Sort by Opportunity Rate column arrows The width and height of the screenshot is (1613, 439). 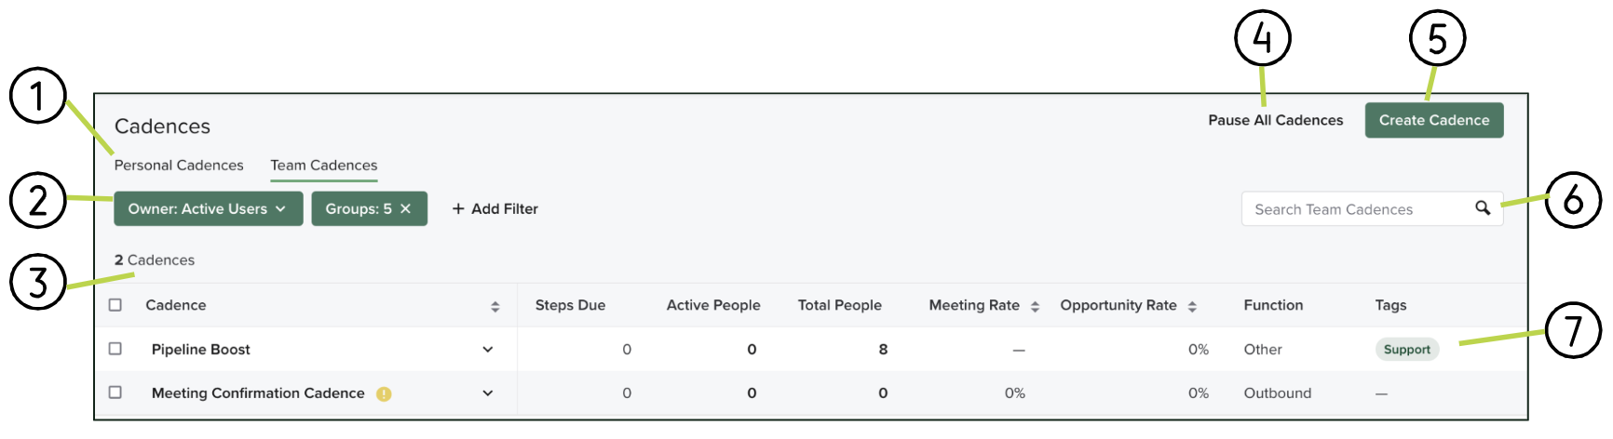[1192, 306]
